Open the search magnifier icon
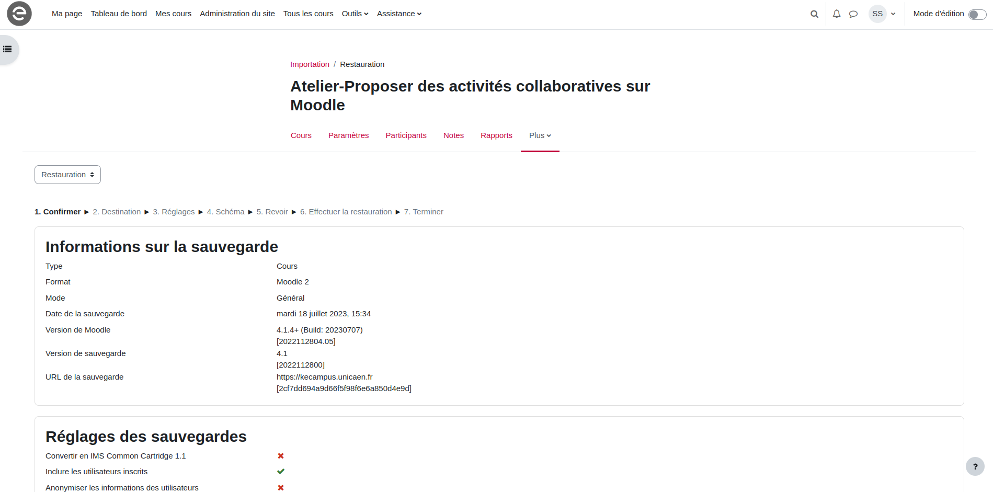993x492 pixels. (x=814, y=14)
